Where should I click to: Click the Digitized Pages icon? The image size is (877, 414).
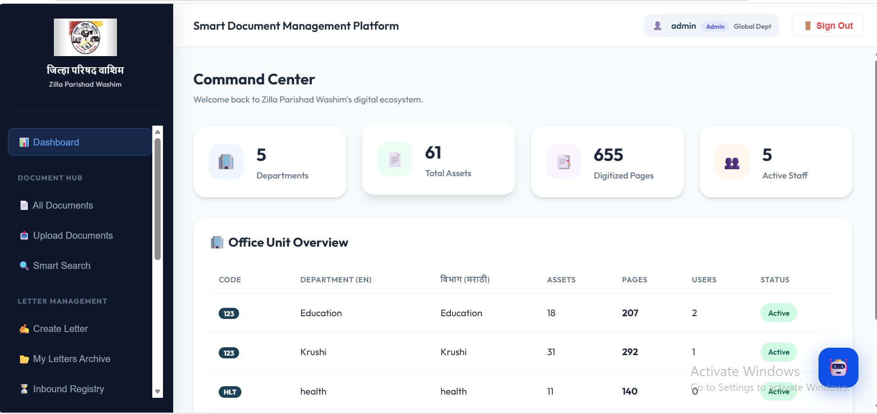coord(564,161)
